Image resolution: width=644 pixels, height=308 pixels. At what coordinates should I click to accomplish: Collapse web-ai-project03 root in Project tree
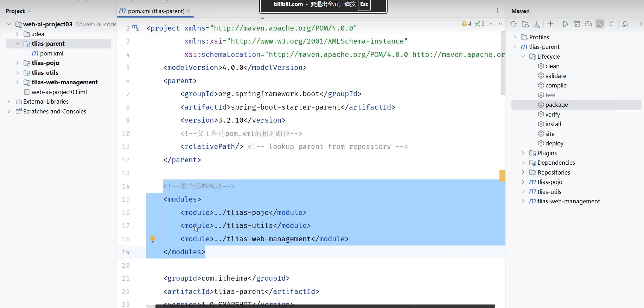point(9,24)
